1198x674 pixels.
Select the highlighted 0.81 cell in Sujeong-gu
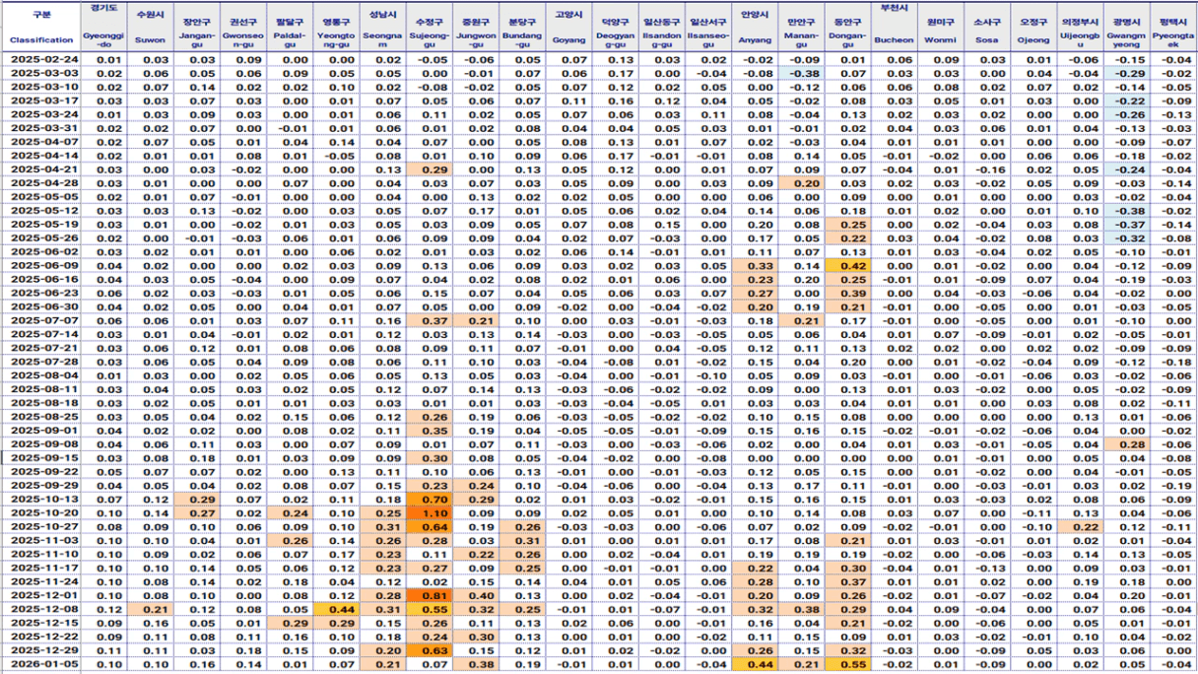tap(429, 596)
